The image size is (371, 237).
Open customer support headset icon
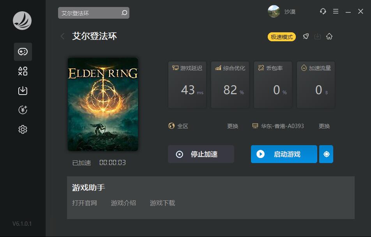click(323, 11)
